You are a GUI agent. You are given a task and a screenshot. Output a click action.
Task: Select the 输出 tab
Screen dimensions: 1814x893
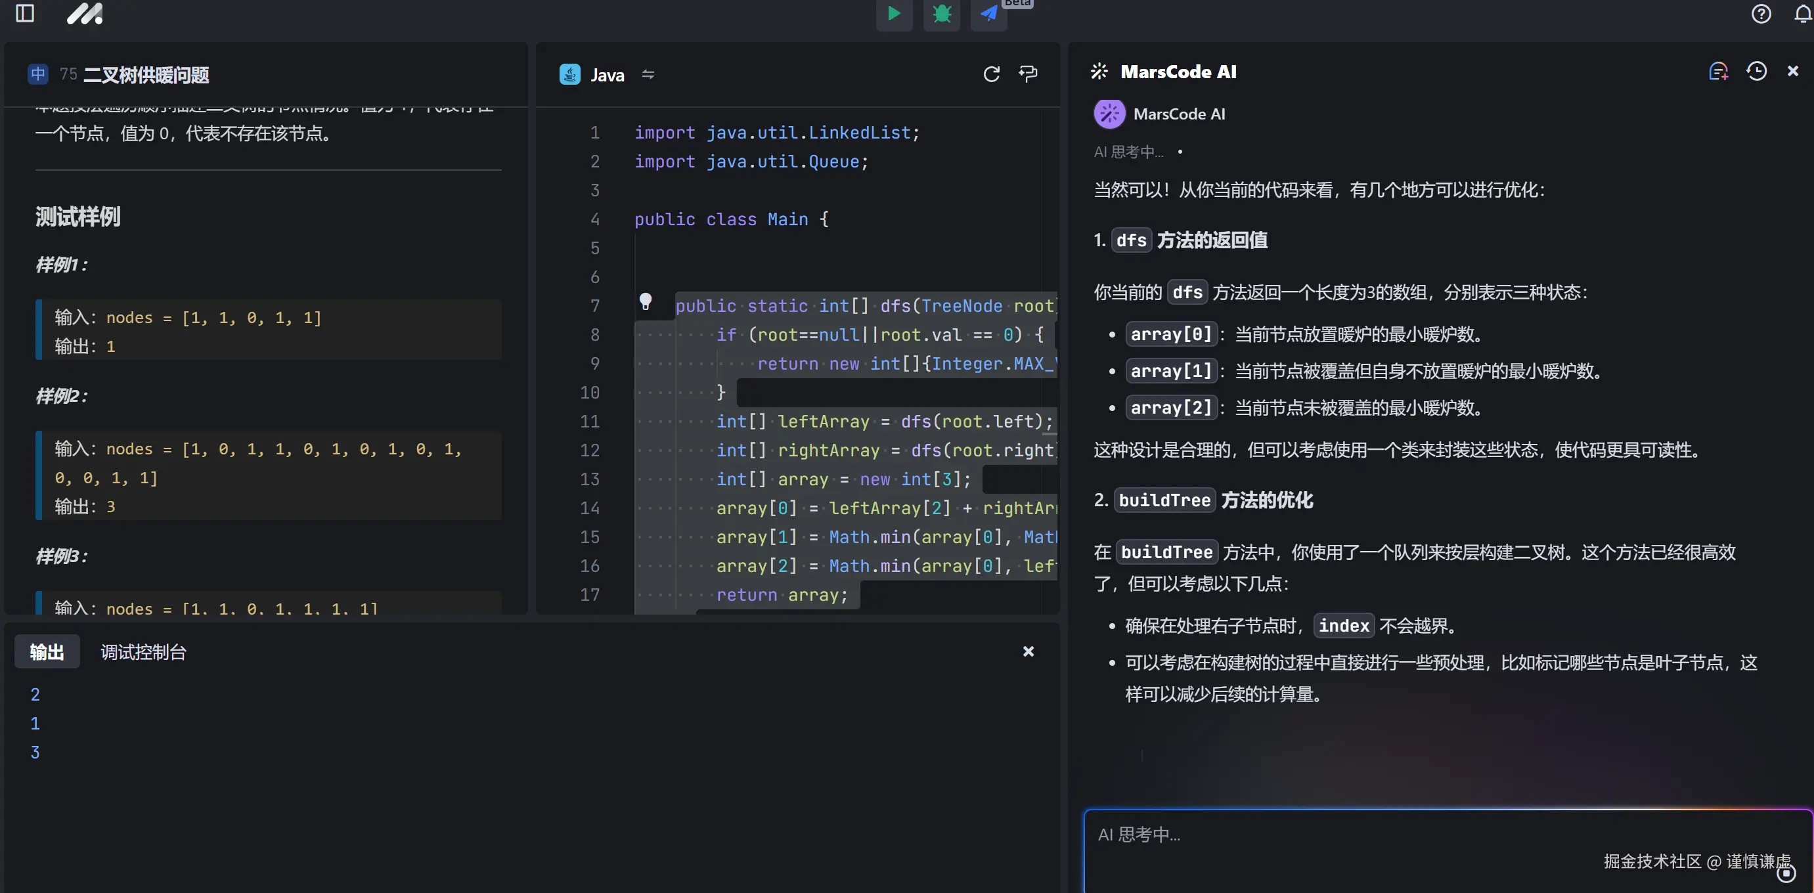point(47,652)
